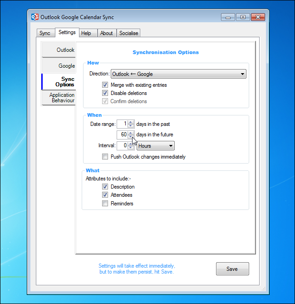295x304 pixels.
Task: Click the days in the future field
Action: click(x=122, y=135)
